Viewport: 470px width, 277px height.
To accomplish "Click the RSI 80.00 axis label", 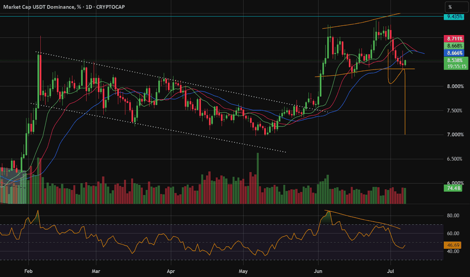I will (x=453, y=216).
